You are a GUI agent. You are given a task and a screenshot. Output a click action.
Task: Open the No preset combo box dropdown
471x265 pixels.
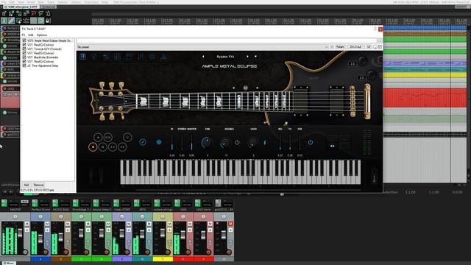[326, 47]
